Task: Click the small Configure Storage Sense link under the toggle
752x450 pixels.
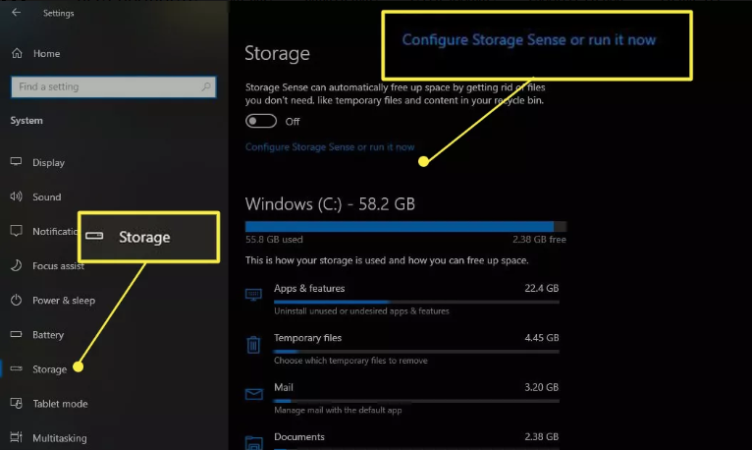Action: point(330,147)
